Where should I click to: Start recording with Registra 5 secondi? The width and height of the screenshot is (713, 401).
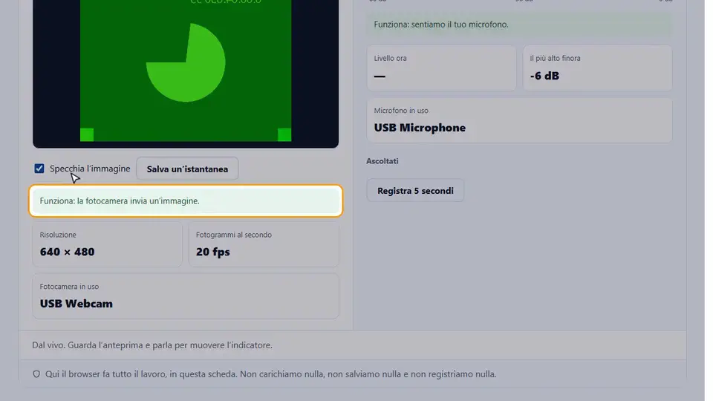pos(415,191)
